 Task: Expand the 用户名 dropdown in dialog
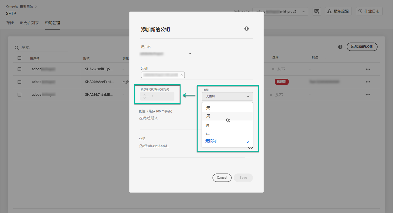click(x=190, y=53)
